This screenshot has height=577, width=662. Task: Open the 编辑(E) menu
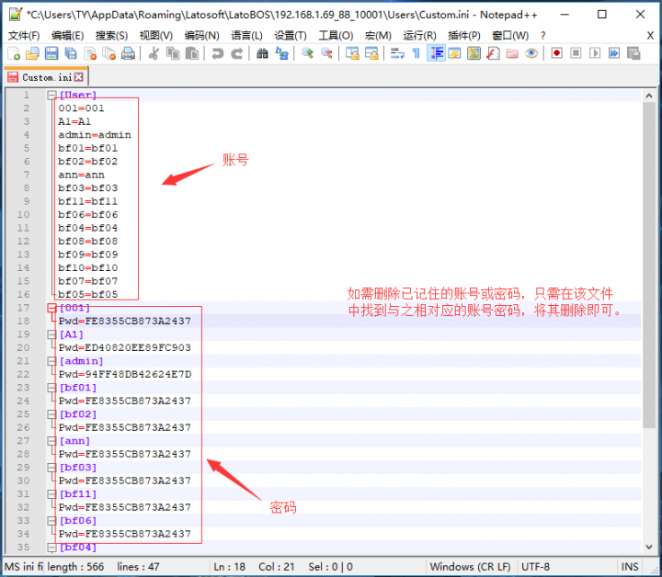67,36
